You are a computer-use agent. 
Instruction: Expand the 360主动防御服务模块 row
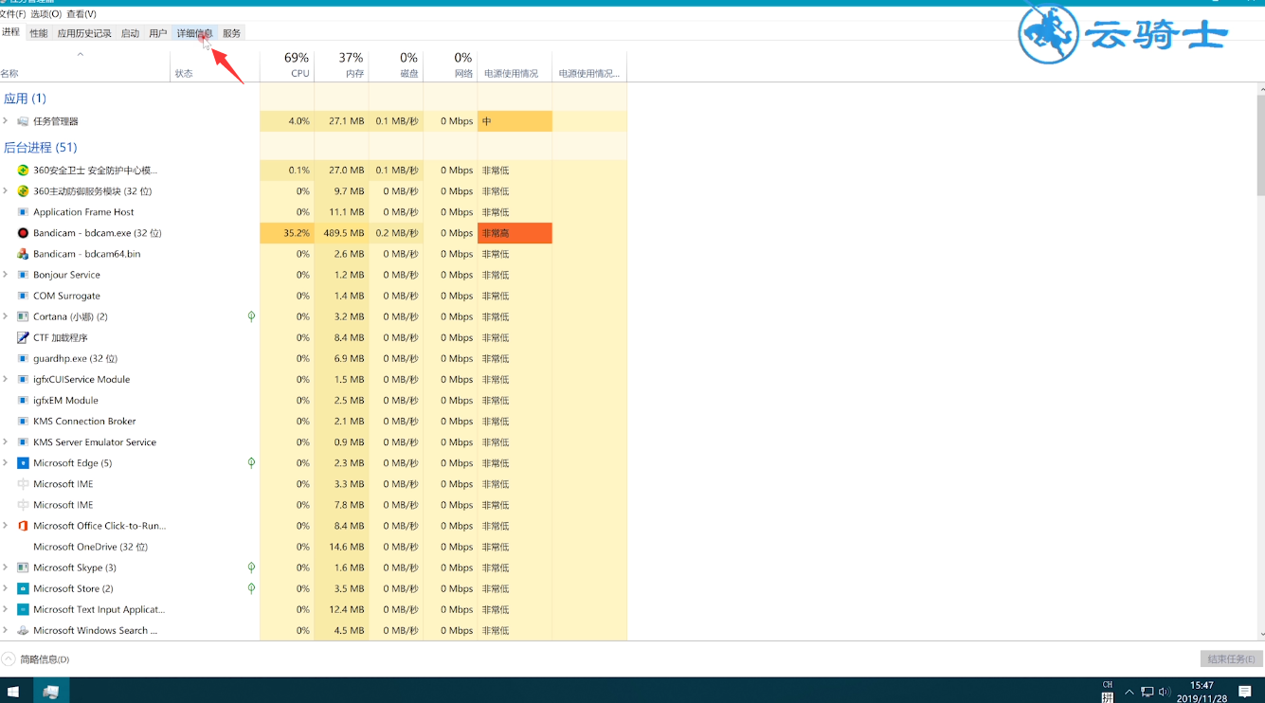pos(6,191)
